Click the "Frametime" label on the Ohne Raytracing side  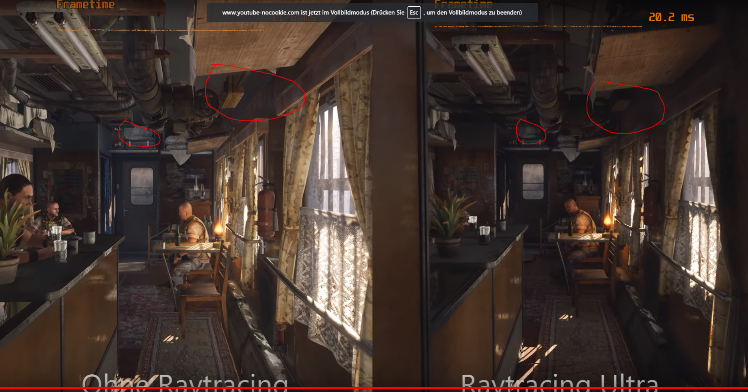(85, 5)
